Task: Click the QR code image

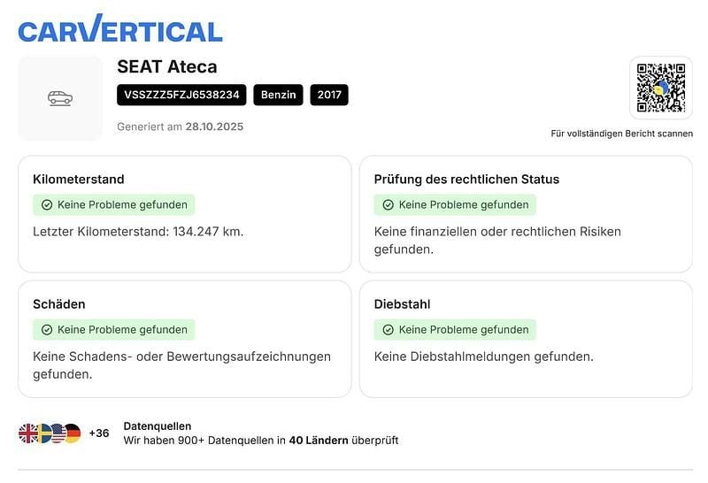Action: (660, 88)
